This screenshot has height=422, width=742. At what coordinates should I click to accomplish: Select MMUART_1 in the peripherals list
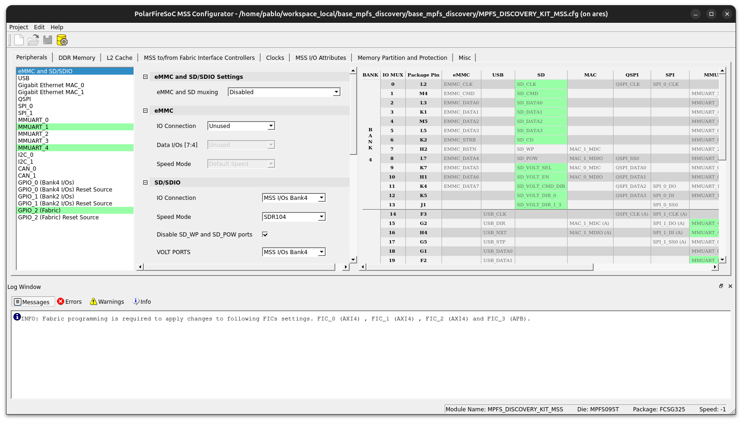(33, 127)
